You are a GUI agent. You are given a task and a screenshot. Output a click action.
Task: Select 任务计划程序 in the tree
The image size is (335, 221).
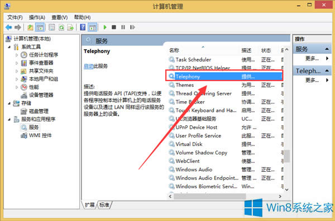click(44, 55)
